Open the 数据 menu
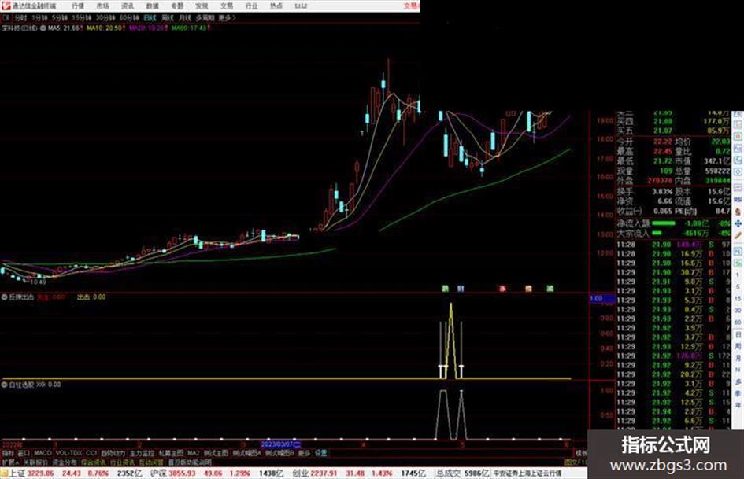This screenshot has height=479, width=744. pos(152,6)
